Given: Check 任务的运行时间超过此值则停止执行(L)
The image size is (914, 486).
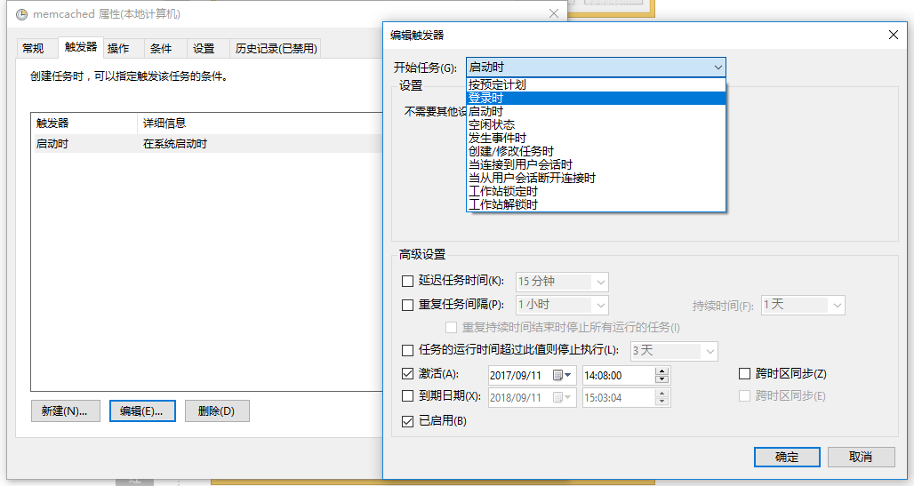Looking at the screenshot, I should [407, 351].
